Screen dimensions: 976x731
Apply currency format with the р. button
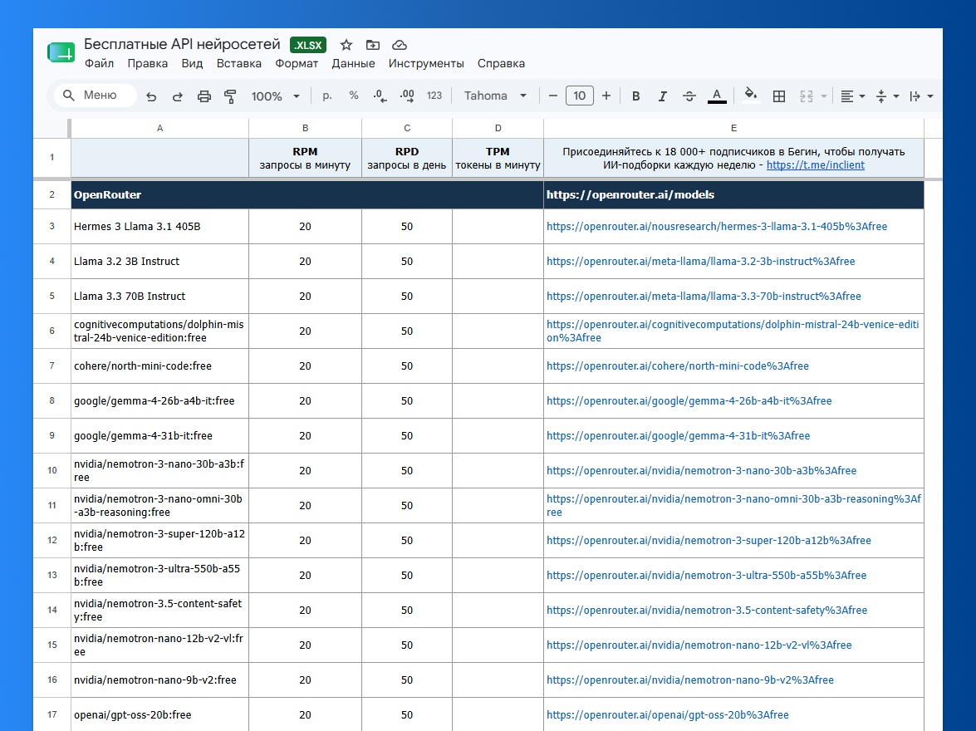[326, 96]
